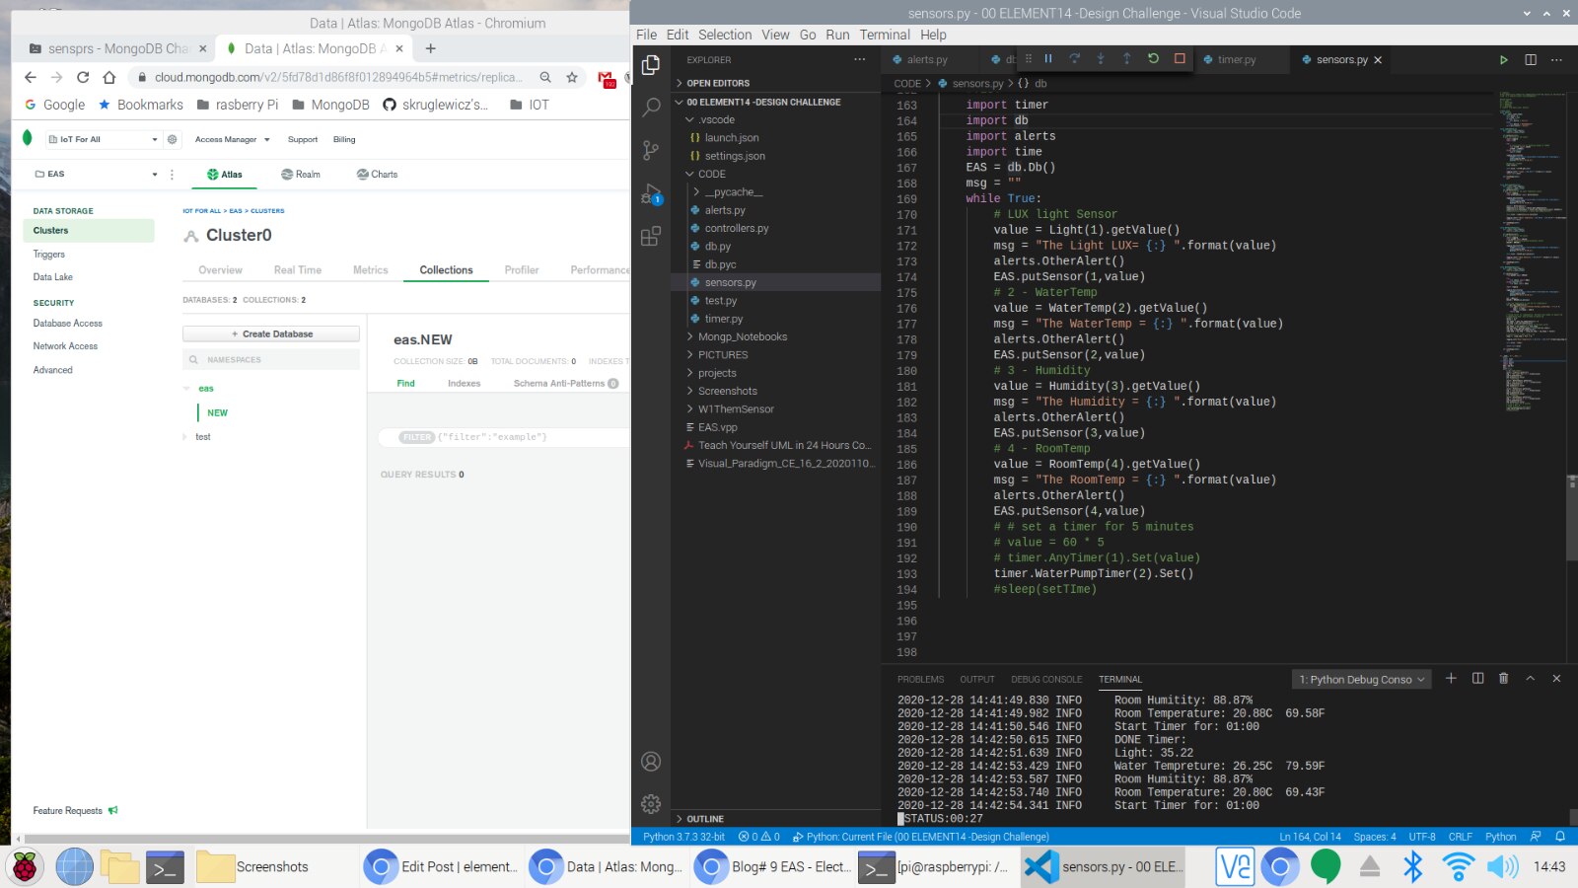This screenshot has height=888, width=1578.
Task: Switch to the Metrics tab in Atlas
Action: coord(370,270)
